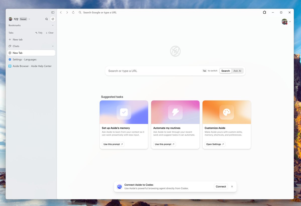Click the Settings gear tab icon
Image resolution: width=301 pixels, height=206 pixels.
[x=10, y=60]
